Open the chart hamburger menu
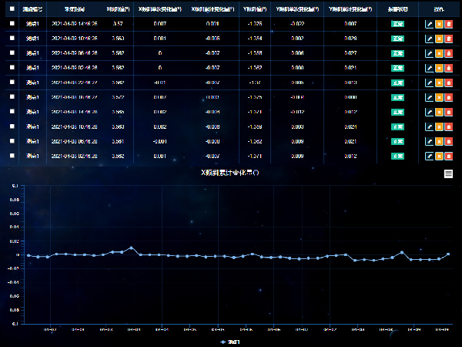This screenshot has height=347, width=462. [x=448, y=174]
